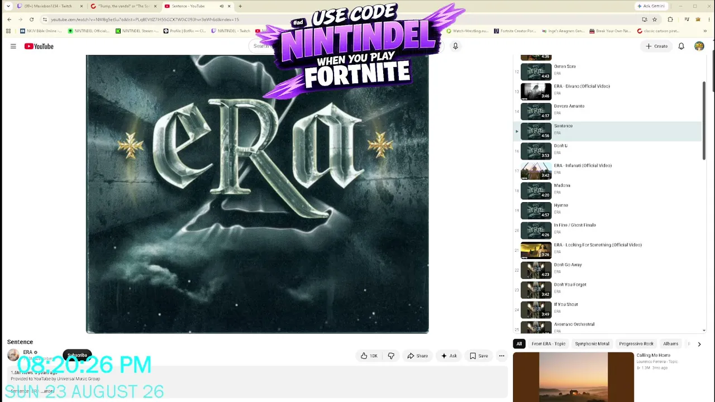
Task: Dislike the video Sentence
Action: tap(391, 356)
